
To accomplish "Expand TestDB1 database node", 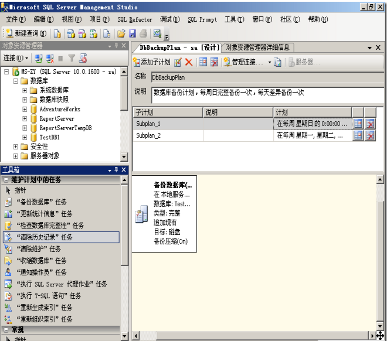I will pyautogui.click(x=25, y=137).
